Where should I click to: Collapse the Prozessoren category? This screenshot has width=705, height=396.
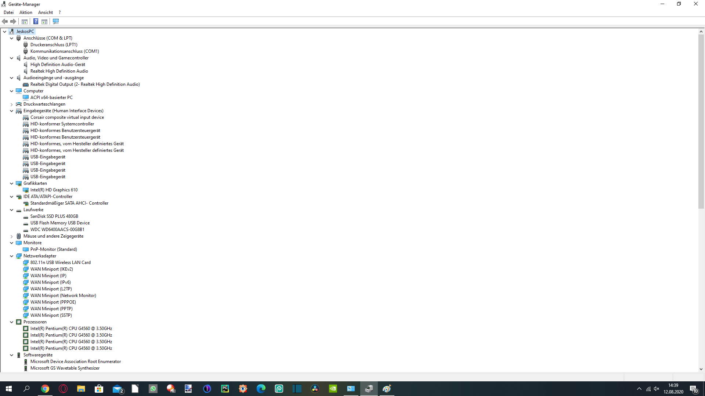[x=12, y=322]
